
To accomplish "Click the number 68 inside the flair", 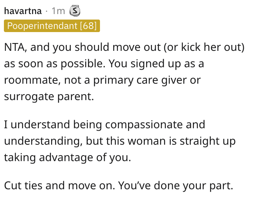I will click(x=88, y=26).
